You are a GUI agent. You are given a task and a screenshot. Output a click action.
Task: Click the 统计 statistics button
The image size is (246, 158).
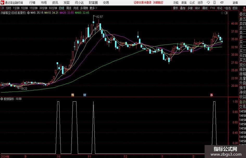[x=197, y=8]
